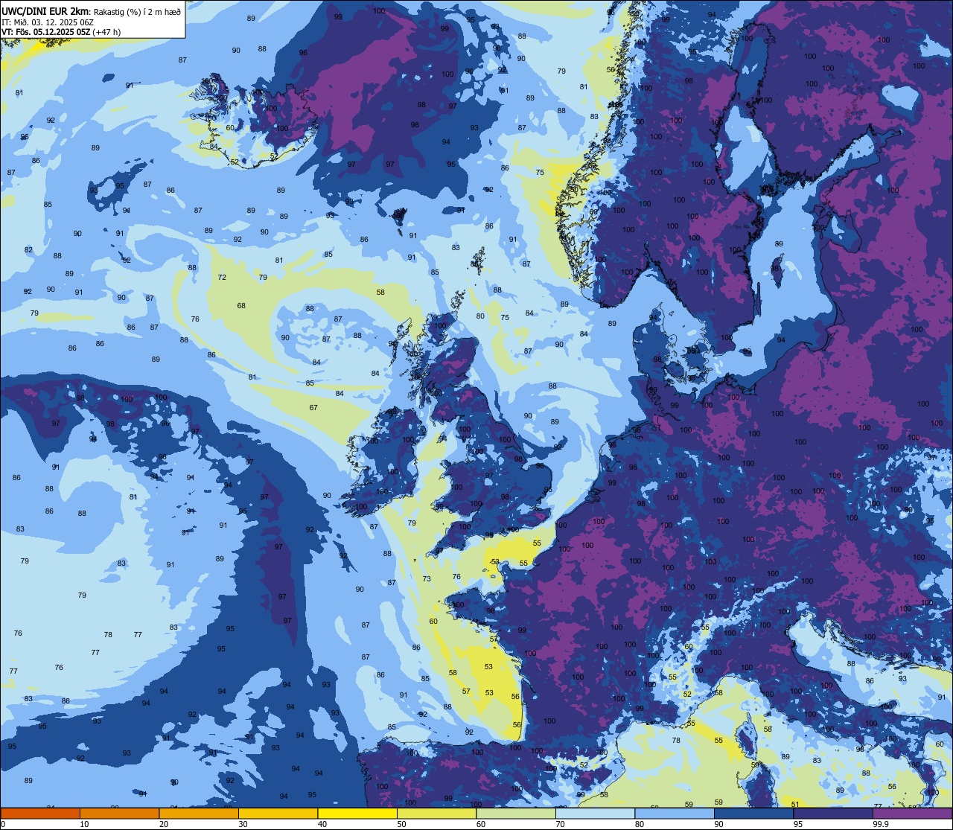The height and width of the screenshot is (830, 953).
Task: Click the 30–40 amber legend swatch
Action: pyautogui.click(x=278, y=813)
